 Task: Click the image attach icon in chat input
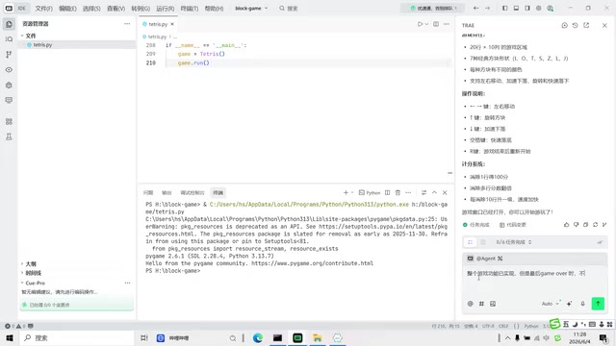click(493, 304)
